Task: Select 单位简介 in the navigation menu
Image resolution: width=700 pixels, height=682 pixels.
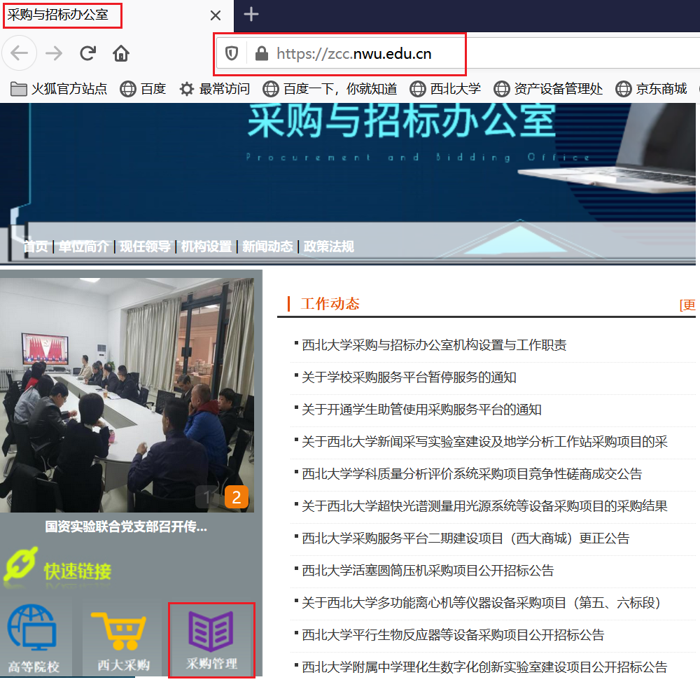Action: [83, 246]
